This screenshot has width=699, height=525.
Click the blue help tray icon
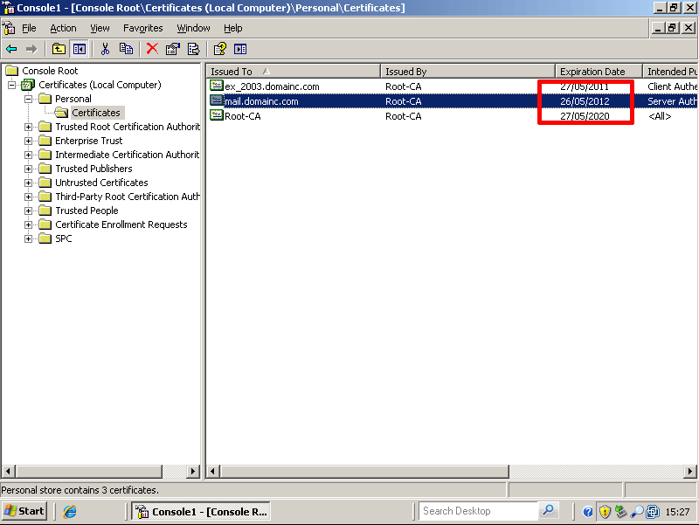[x=587, y=512]
